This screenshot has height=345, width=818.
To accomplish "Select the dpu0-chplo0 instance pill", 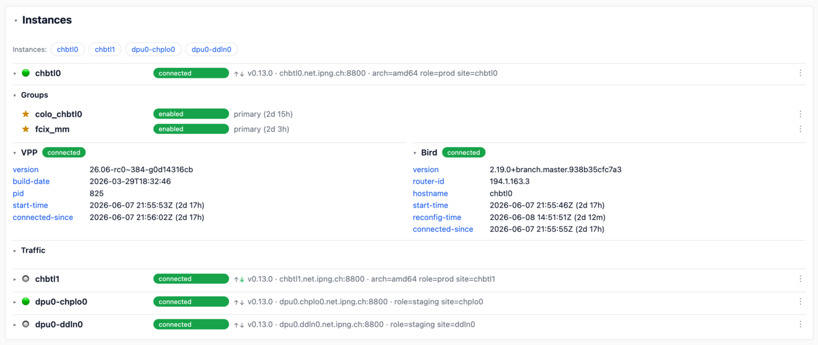I will click(153, 50).
